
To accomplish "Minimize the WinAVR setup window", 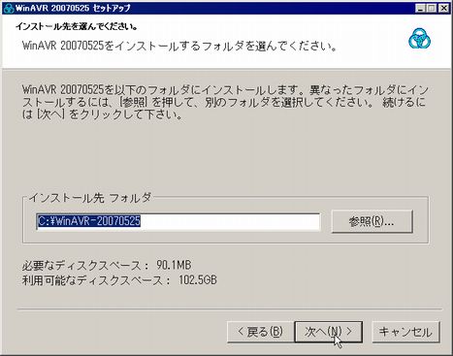I will coord(420,8).
